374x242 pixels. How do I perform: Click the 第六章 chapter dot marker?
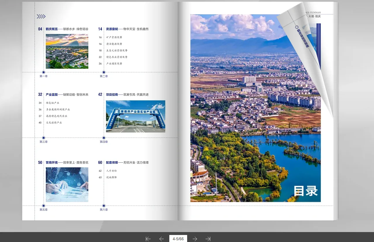pyautogui.click(x=104, y=205)
